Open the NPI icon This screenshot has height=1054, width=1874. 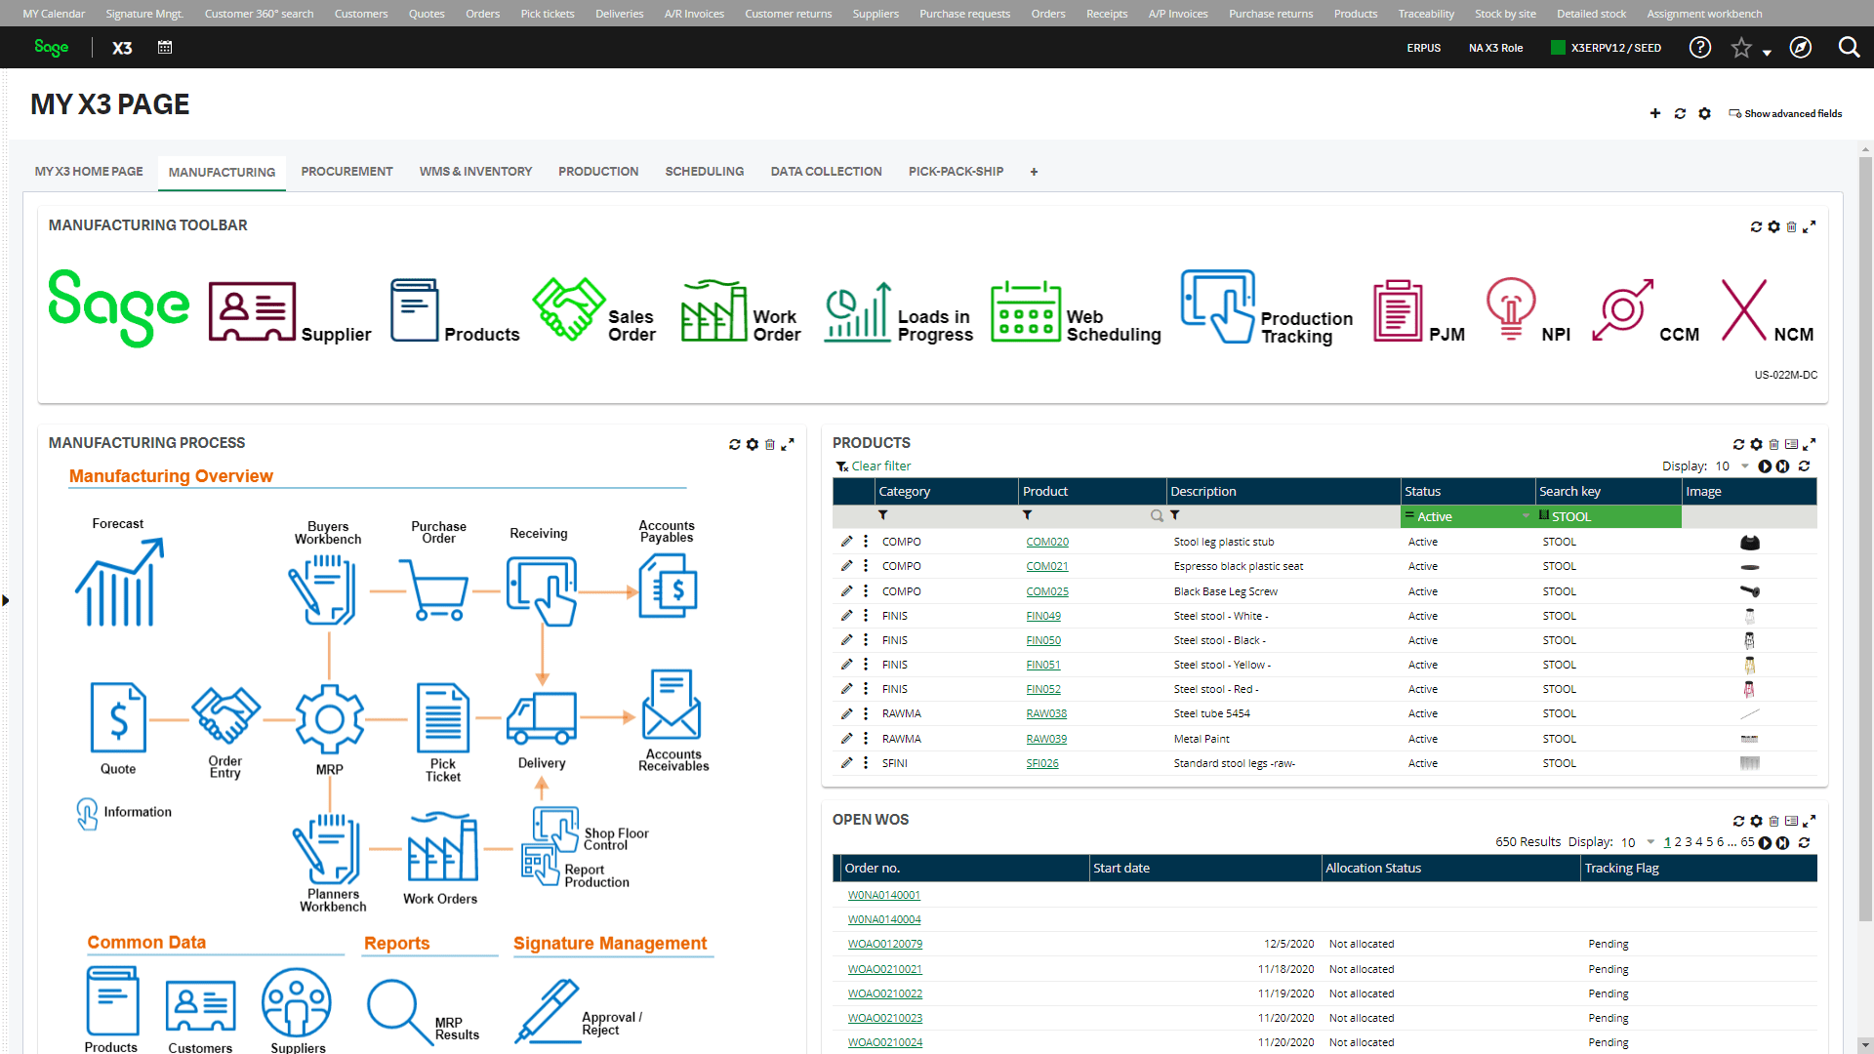(x=1510, y=309)
